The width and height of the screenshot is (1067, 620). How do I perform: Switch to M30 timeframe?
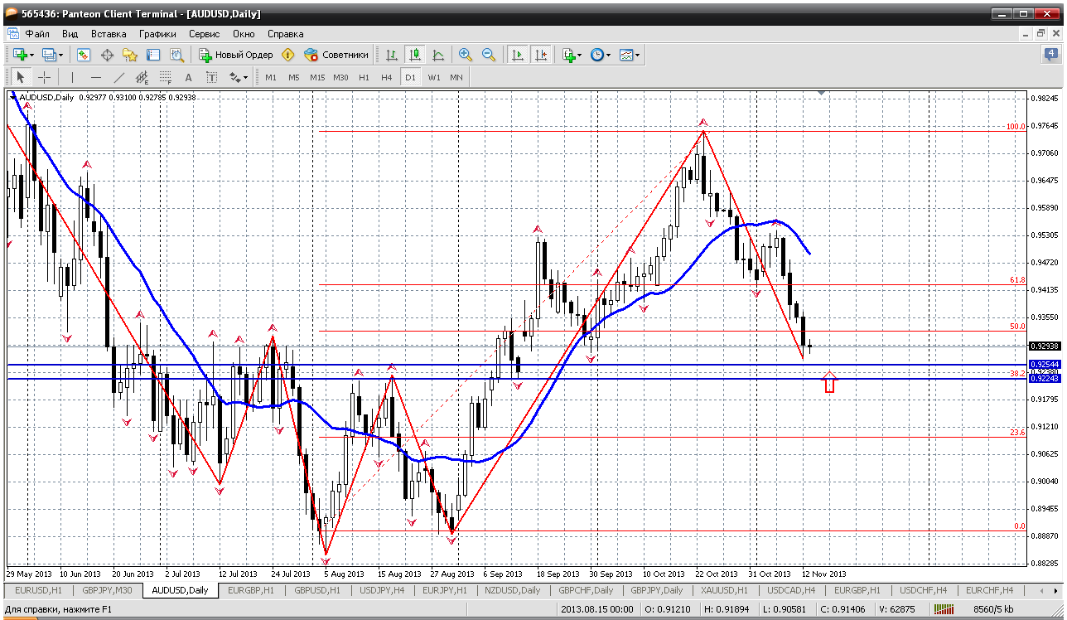pos(340,77)
